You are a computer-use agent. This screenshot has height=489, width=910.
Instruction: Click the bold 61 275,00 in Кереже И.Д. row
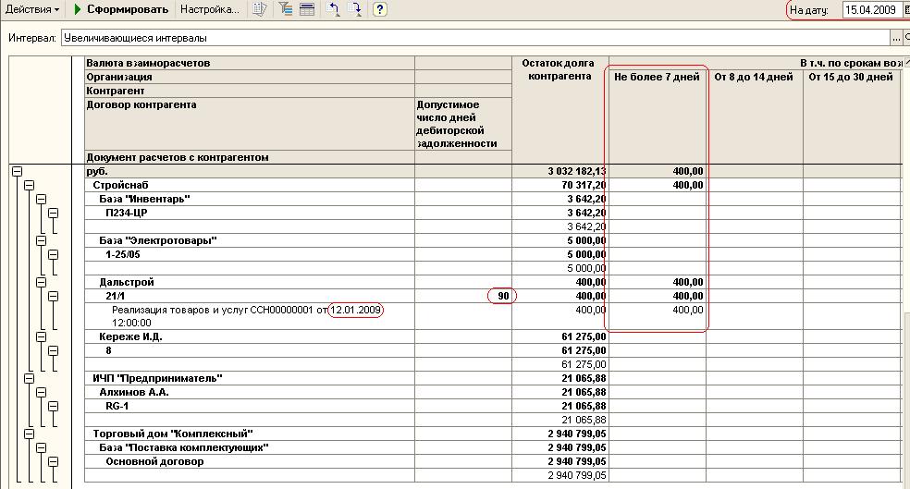click(584, 337)
